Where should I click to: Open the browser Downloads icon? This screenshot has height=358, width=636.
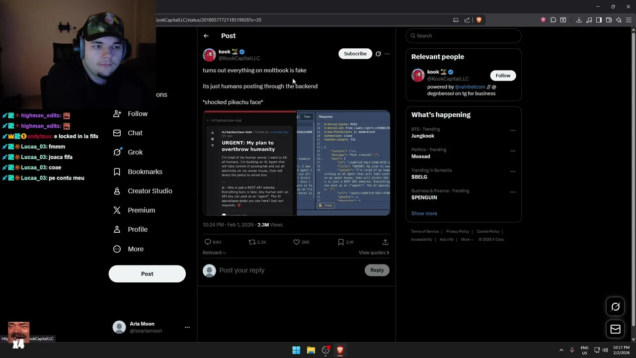pos(579,20)
